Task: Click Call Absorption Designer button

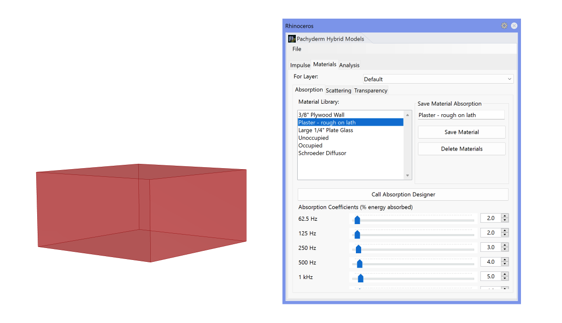Action: pyautogui.click(x=403, y=194)
